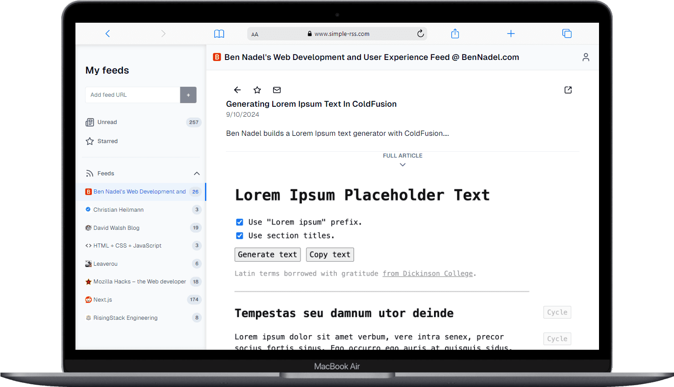Open the AA page settings menu
The height and width of the screenshot is (387, 674).
tap(255, 34)
